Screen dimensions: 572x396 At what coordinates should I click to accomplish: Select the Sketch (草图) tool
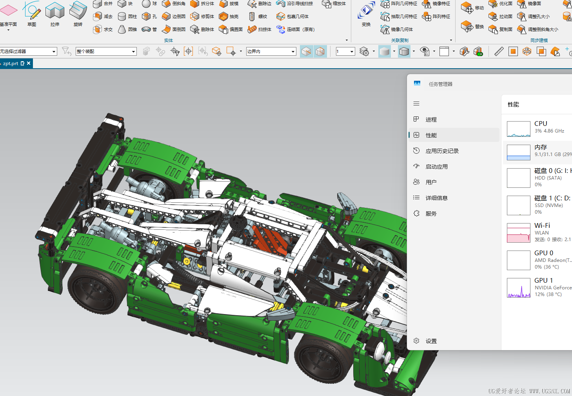[x=32, y=14]
